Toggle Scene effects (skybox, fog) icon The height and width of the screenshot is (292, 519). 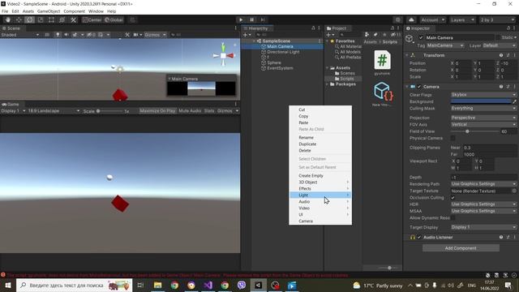pyautogui.click(x=75, y=35)
